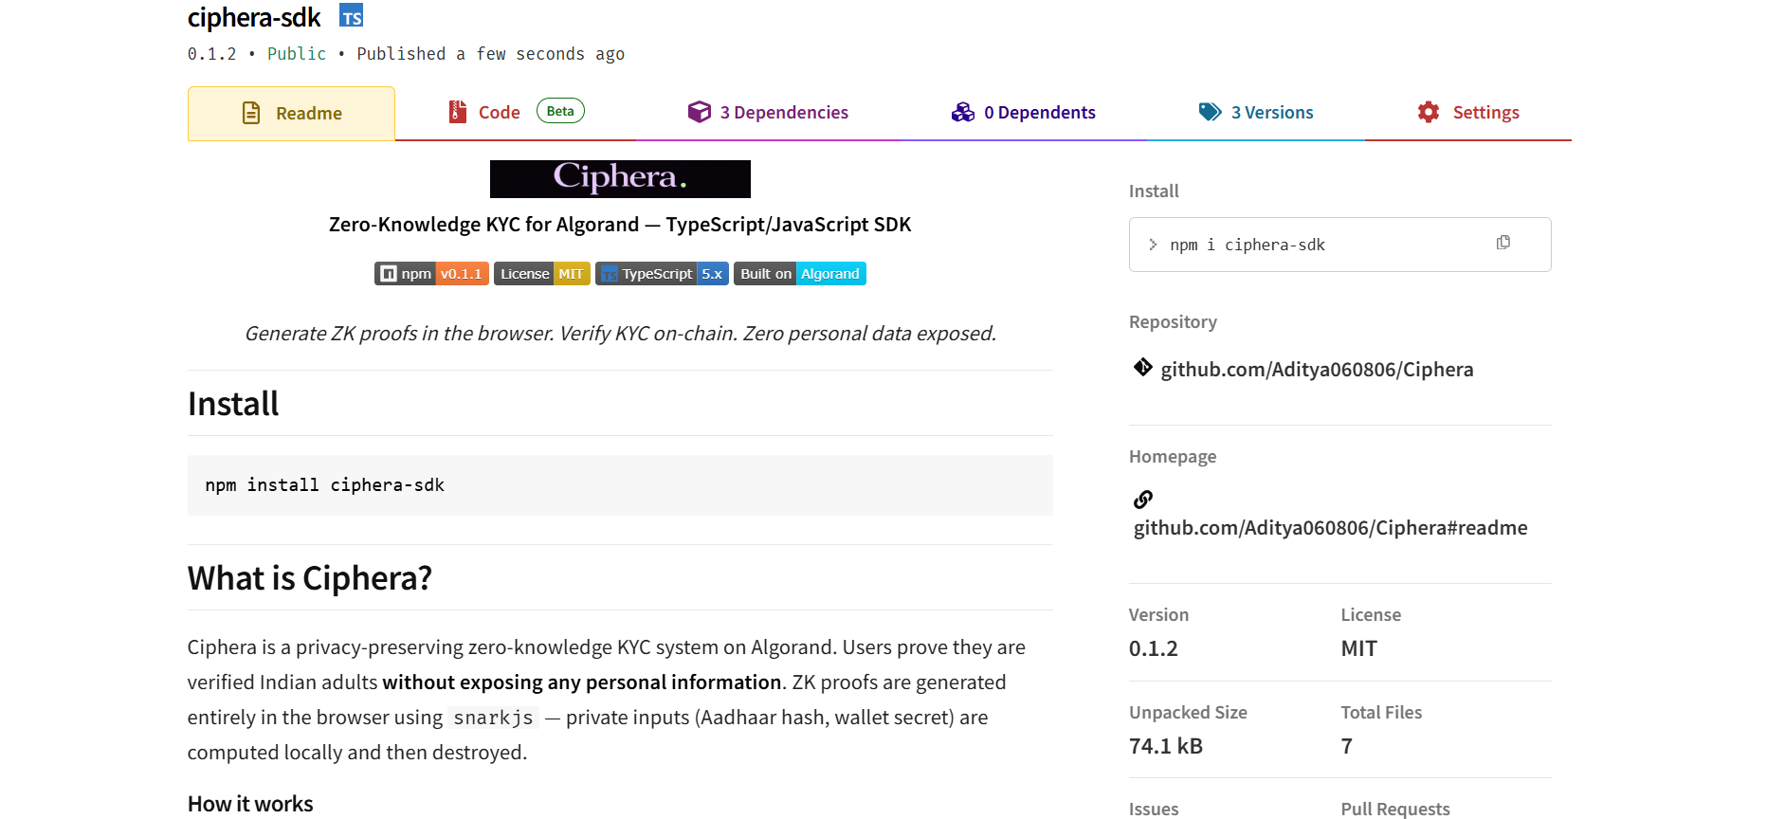This screenshot has width=1767, height=819.
Task: Click the Install readme heading
Action: (233, 404)
